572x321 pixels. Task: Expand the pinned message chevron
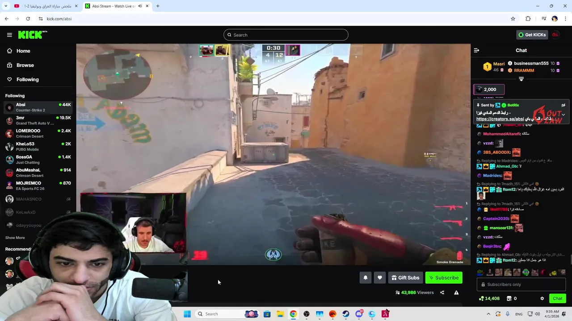563,115
